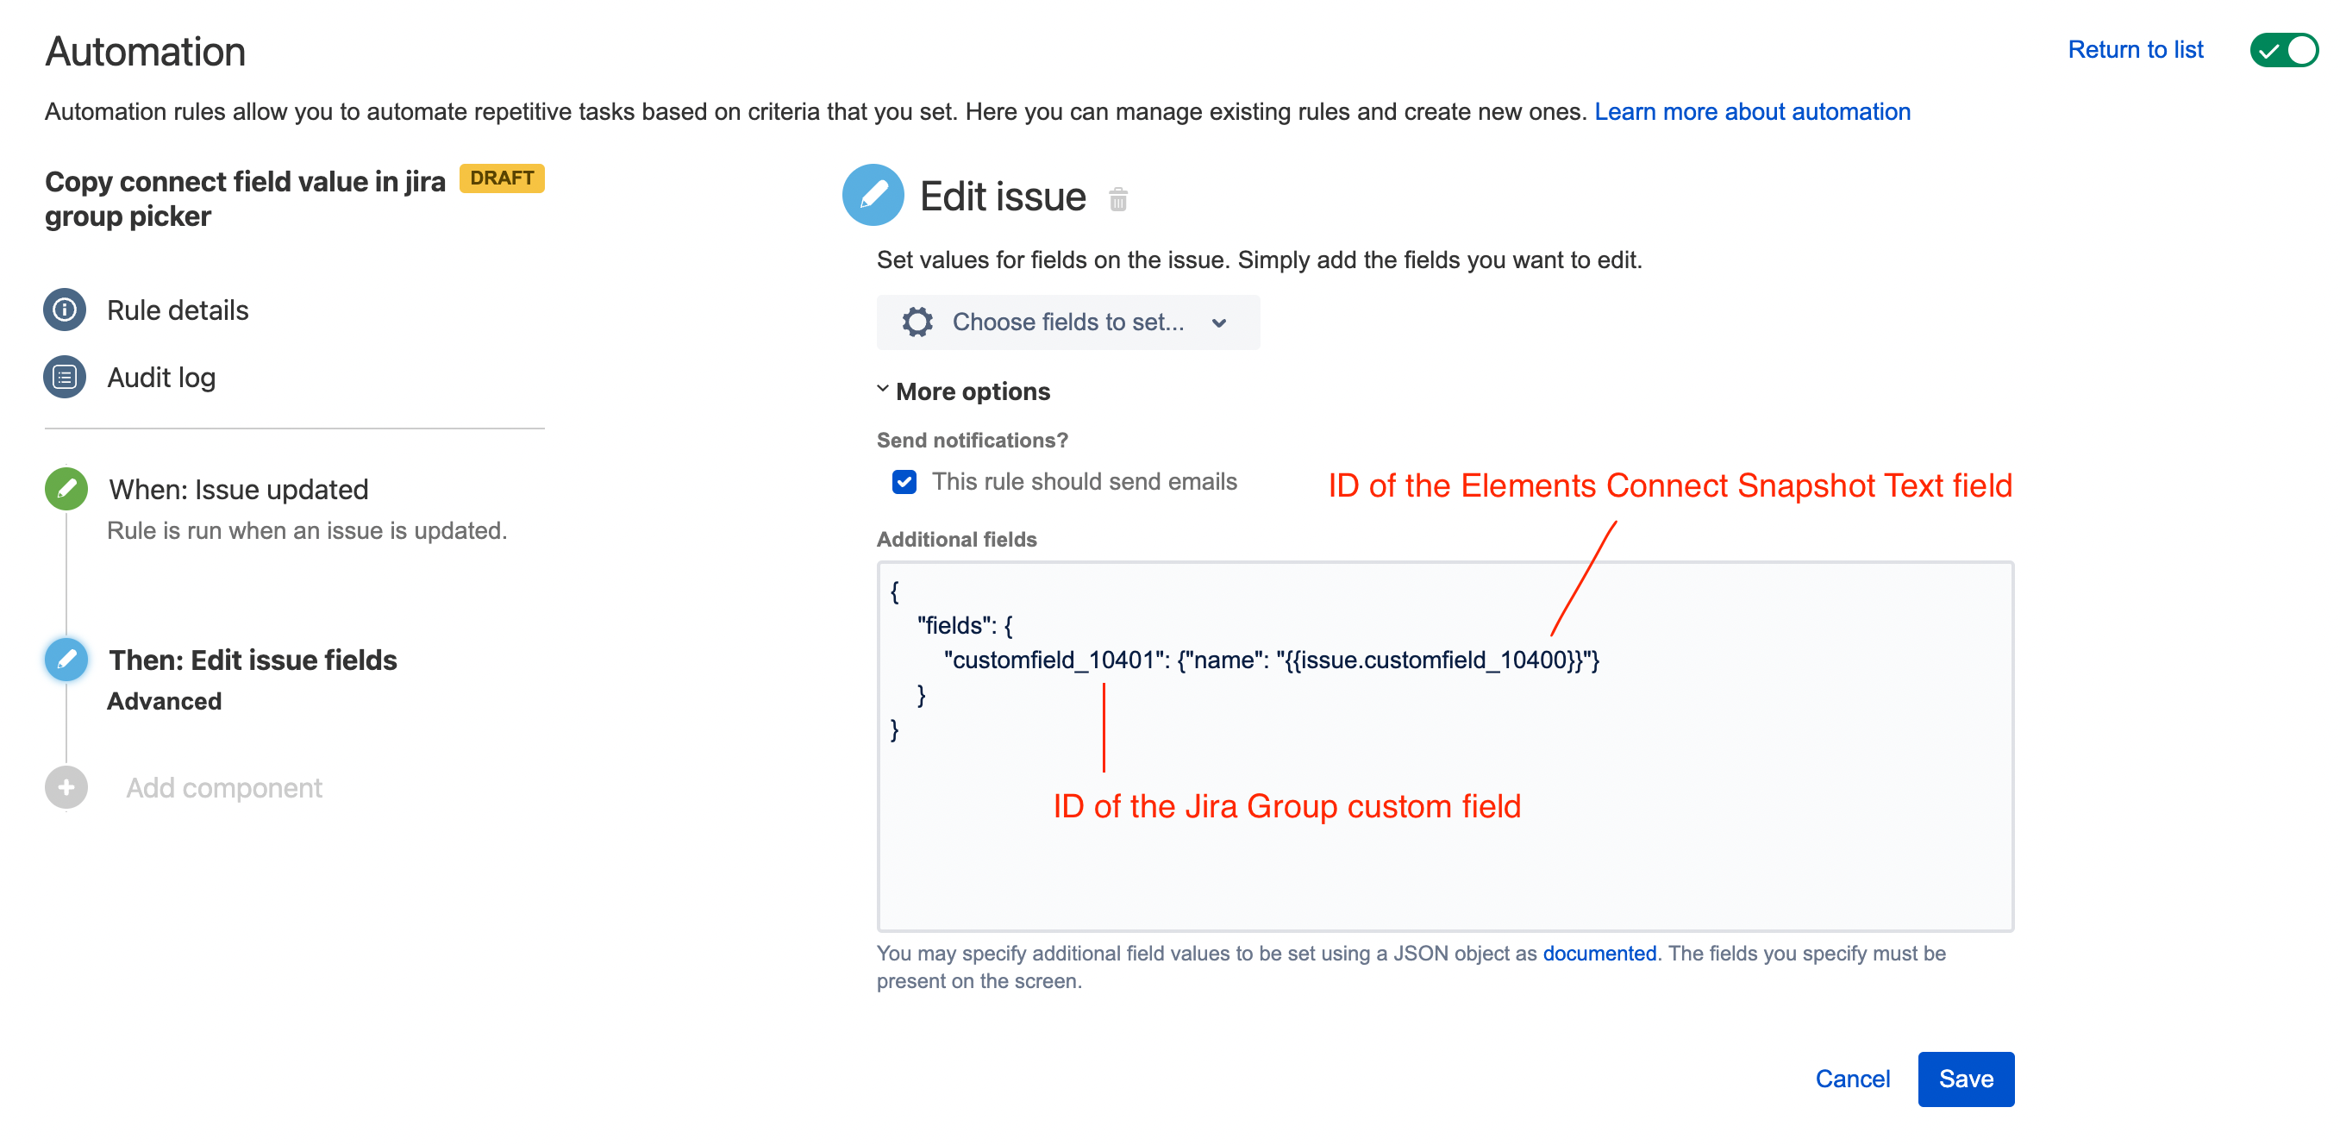Image resolution: width=2340 pixels, height=1145 pixels.
Task: Click the gear icon in fields selector
Action: click(x=917, y=322)
